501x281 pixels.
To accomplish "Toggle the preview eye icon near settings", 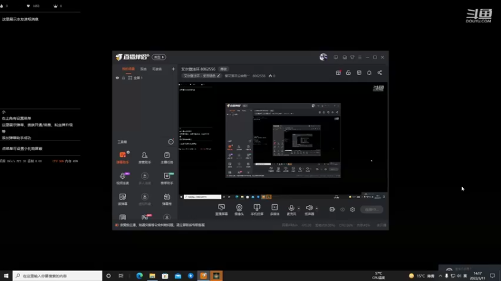I will (343, 209).
